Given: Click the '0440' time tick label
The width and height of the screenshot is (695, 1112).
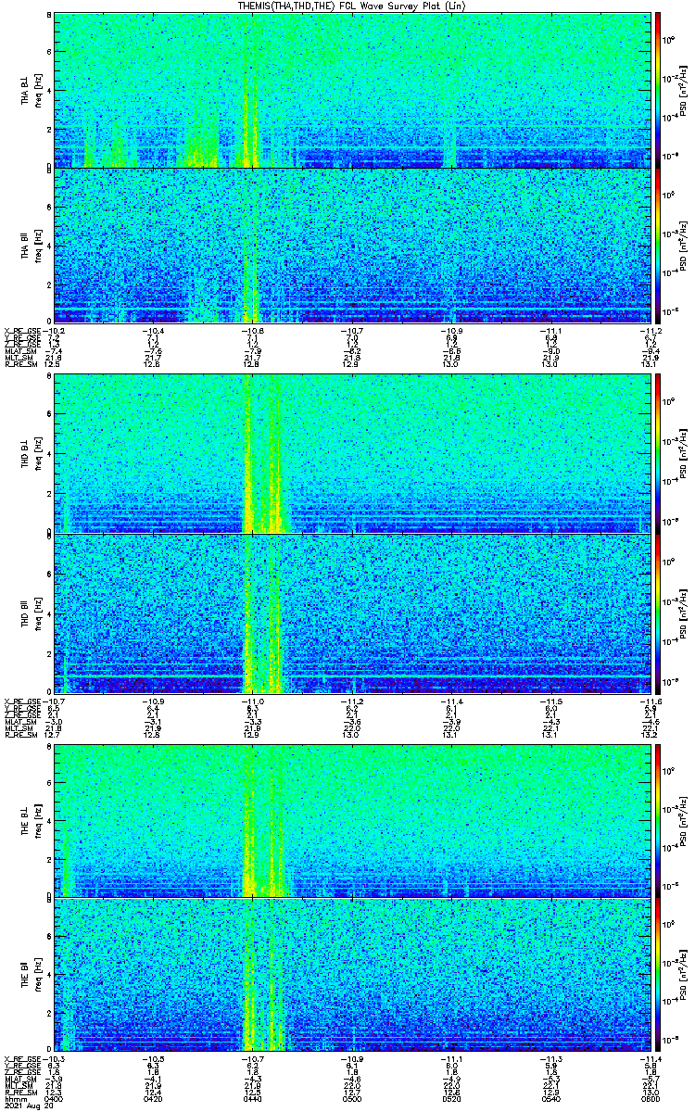Looking at the screenshot, I should pyautogui.click(x=252, y=1098).
